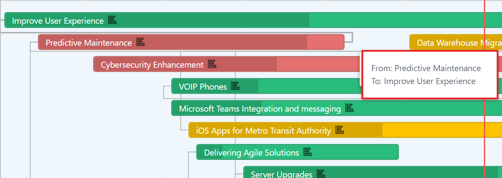This screenshot has width=502, height=178.
Task: Select the Improve User Experience bar label
Action: 58,21
